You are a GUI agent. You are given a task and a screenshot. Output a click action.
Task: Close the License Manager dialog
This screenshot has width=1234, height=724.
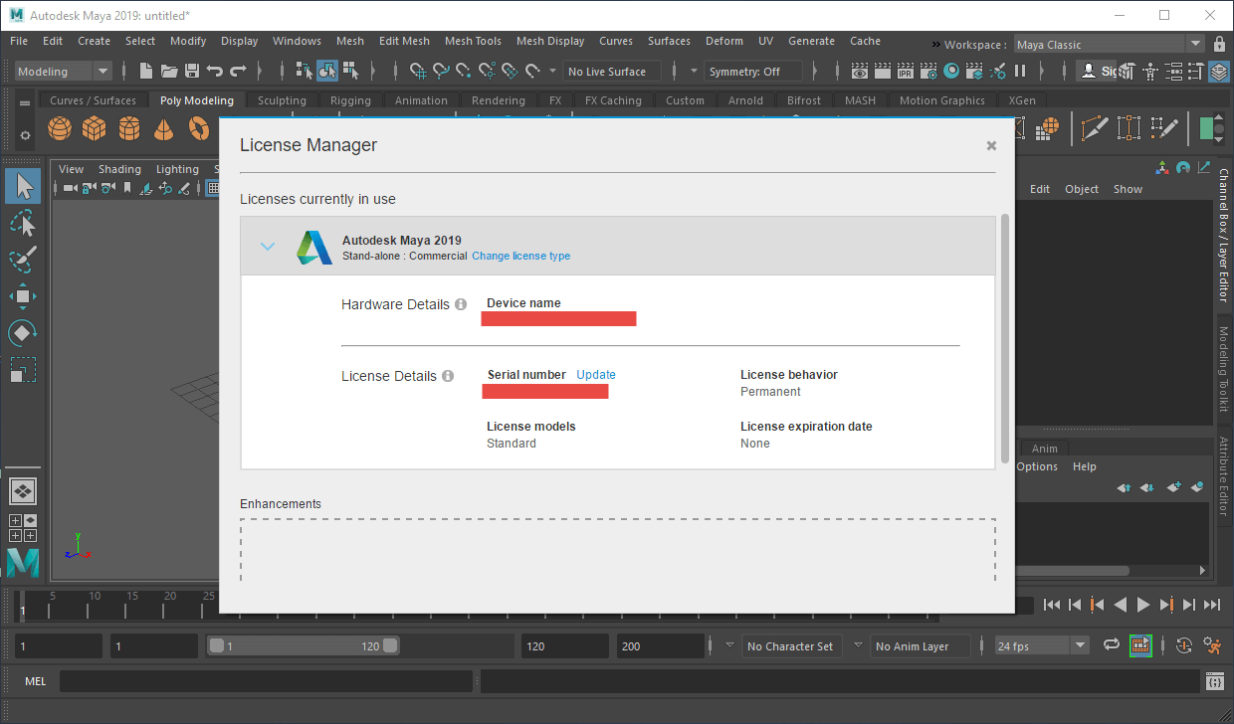(991, 146)
